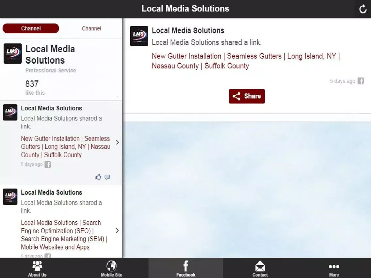Like the gutter post with thumbs-up icon
Viewport: 371px width, 278px height.
98,177
